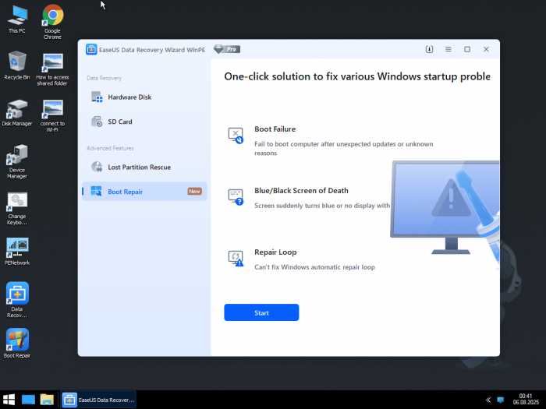The image size is (546, 409).
Task: Expand hidden system tray icons chevron
Action: point(488,400)
